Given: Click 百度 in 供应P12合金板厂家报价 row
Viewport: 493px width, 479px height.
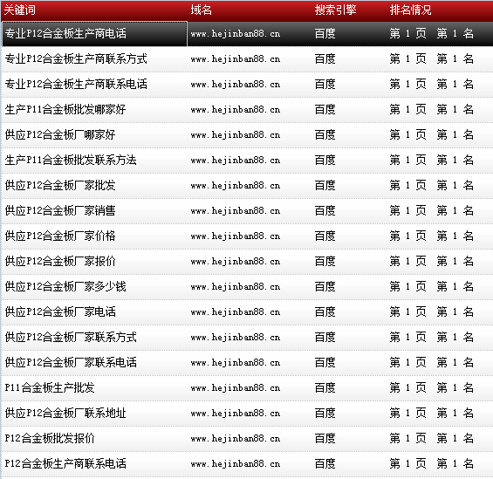Looking at the screenshot, I should tap(325, 261).
